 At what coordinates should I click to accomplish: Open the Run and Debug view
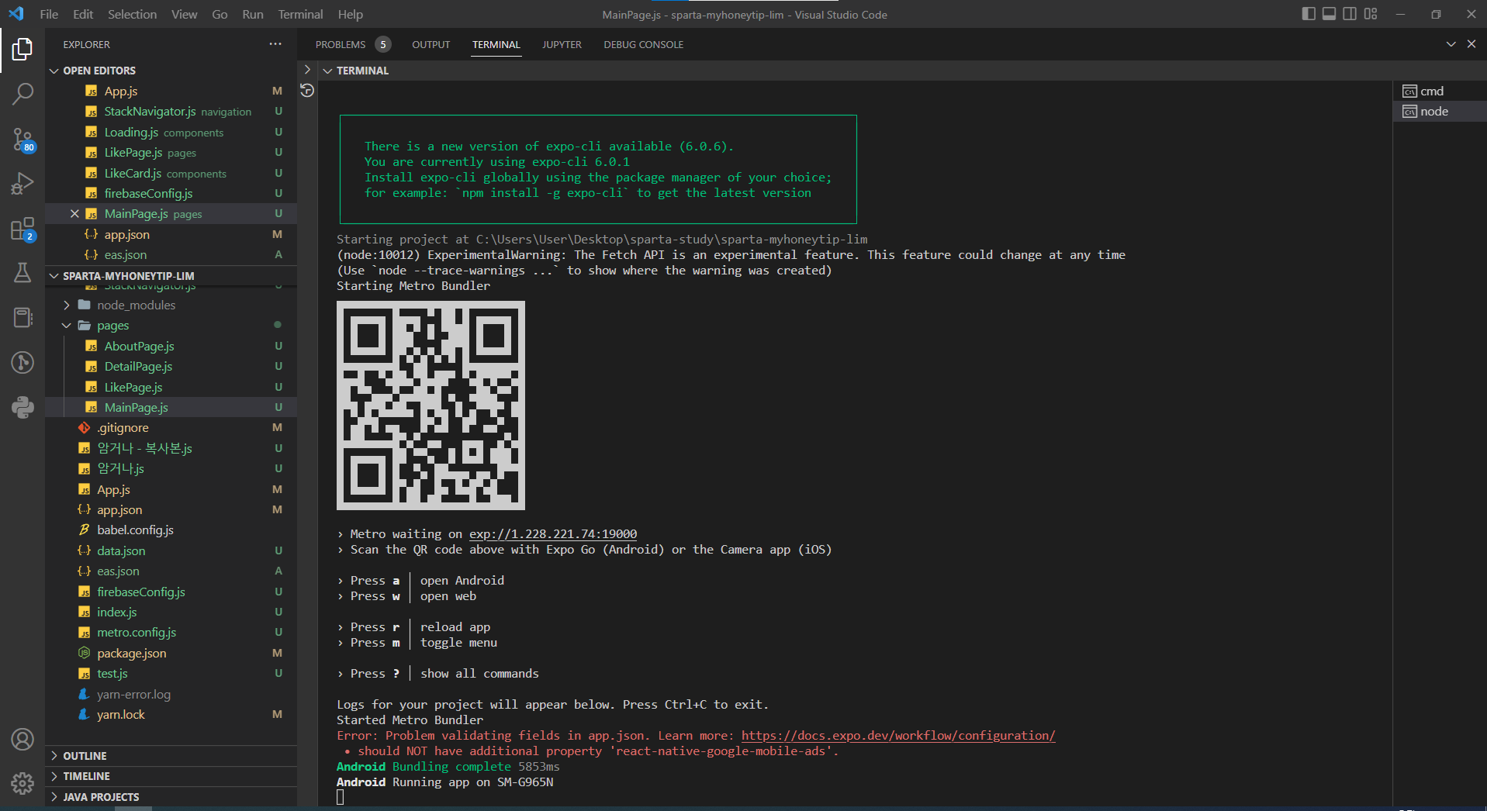coord(22,184)
